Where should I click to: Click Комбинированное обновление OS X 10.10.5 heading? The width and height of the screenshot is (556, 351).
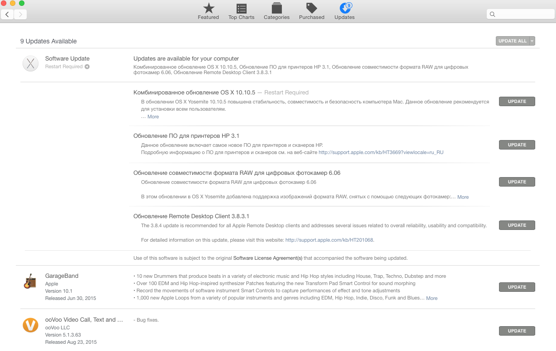pyautogui.click(x=195, y=93)
